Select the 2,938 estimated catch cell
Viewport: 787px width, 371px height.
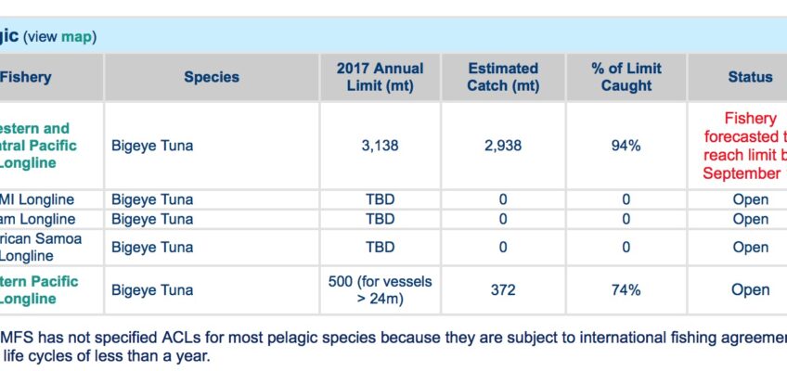pyautogui.click(x=503, y=146)
